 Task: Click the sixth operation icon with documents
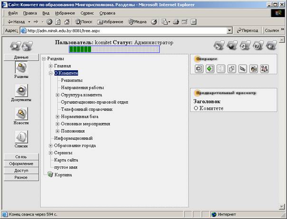click(x=254, y=69)
